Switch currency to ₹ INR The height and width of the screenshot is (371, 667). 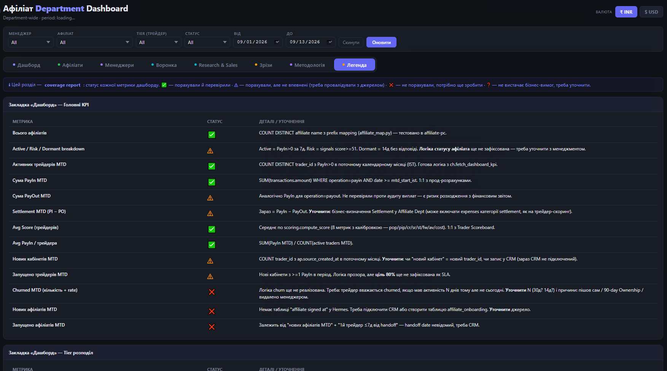pos(626,12)
